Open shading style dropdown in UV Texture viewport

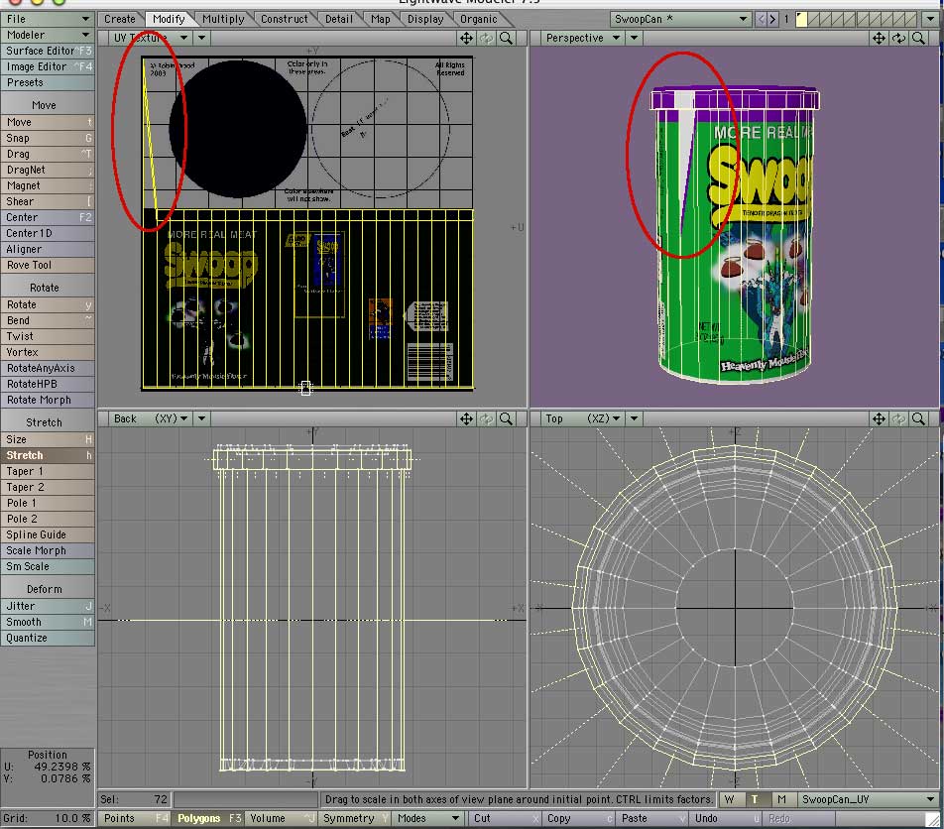(x=201, y=38)
